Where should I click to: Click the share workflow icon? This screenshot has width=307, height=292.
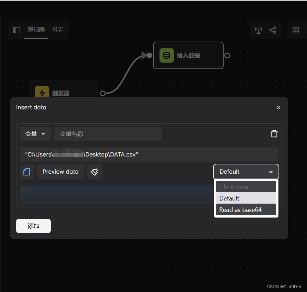click(x=273, y=30)
